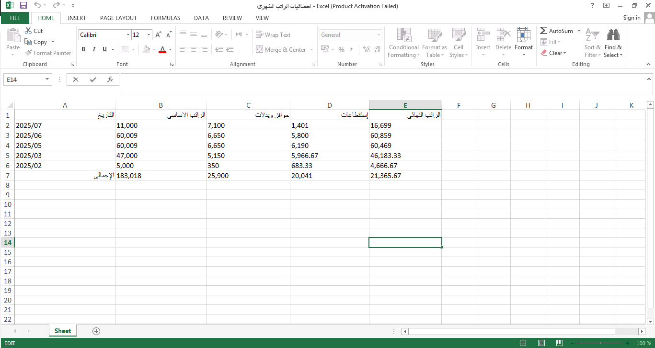Image resolution: width=655 pixels, height=348 pixels.
Task: Open Cell Styles gallery
Action: (x=459, y=43)
